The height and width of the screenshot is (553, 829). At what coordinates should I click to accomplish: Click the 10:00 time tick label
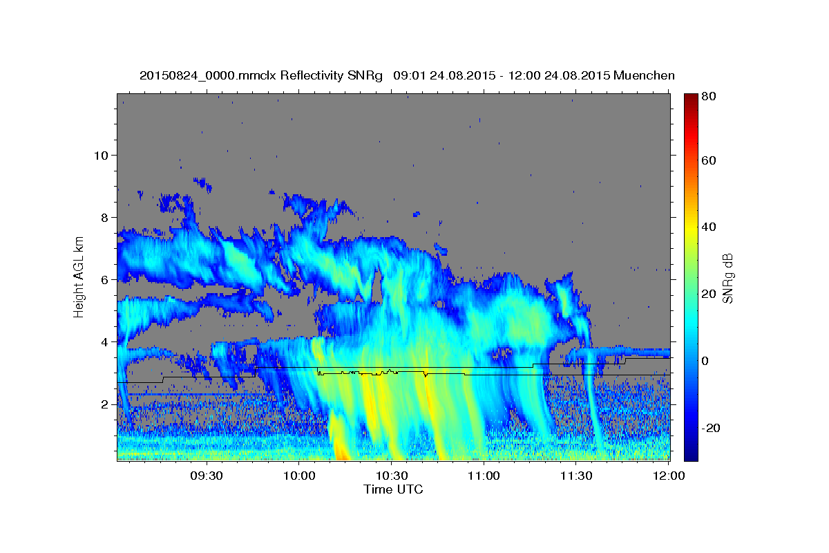[x=299, y=476]
